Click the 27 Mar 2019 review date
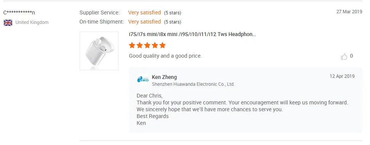Image resolution: width=370 pixels, height=145 pixels. coord(349,12)
